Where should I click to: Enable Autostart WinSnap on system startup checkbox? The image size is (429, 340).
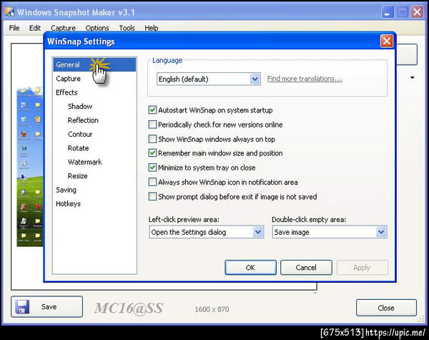152,110
